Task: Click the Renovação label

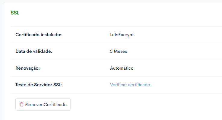Action: click(x=28, y=68)
